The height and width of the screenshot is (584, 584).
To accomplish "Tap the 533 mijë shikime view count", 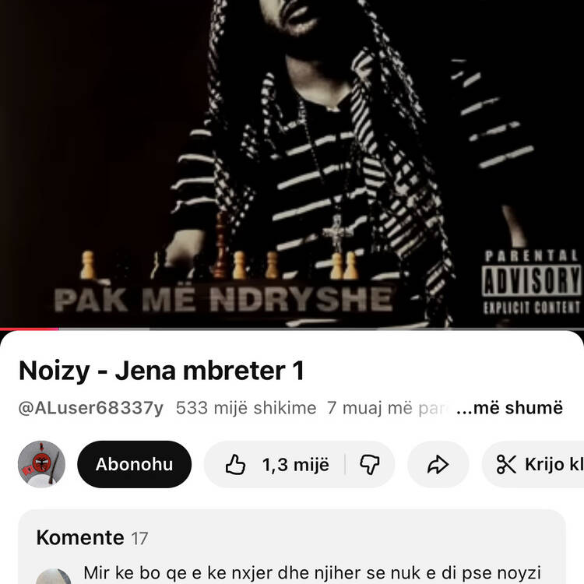I will (x=246, y=408).
